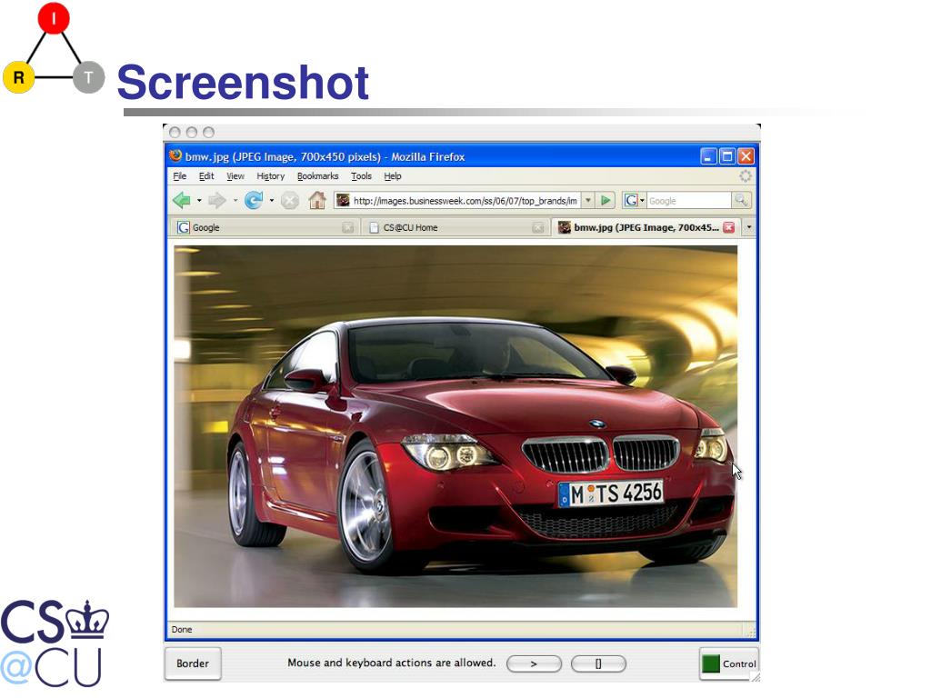Open the Help menu
This screenshot has height=698, width=931.
[x=393, y=175]
